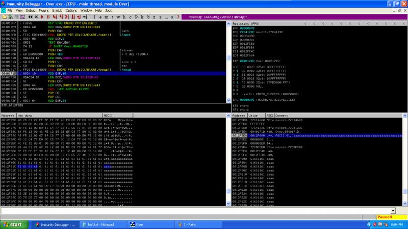The height and width of the screenshot is (229, 408).
Task: Open the View menu
Action: point(19,11)
